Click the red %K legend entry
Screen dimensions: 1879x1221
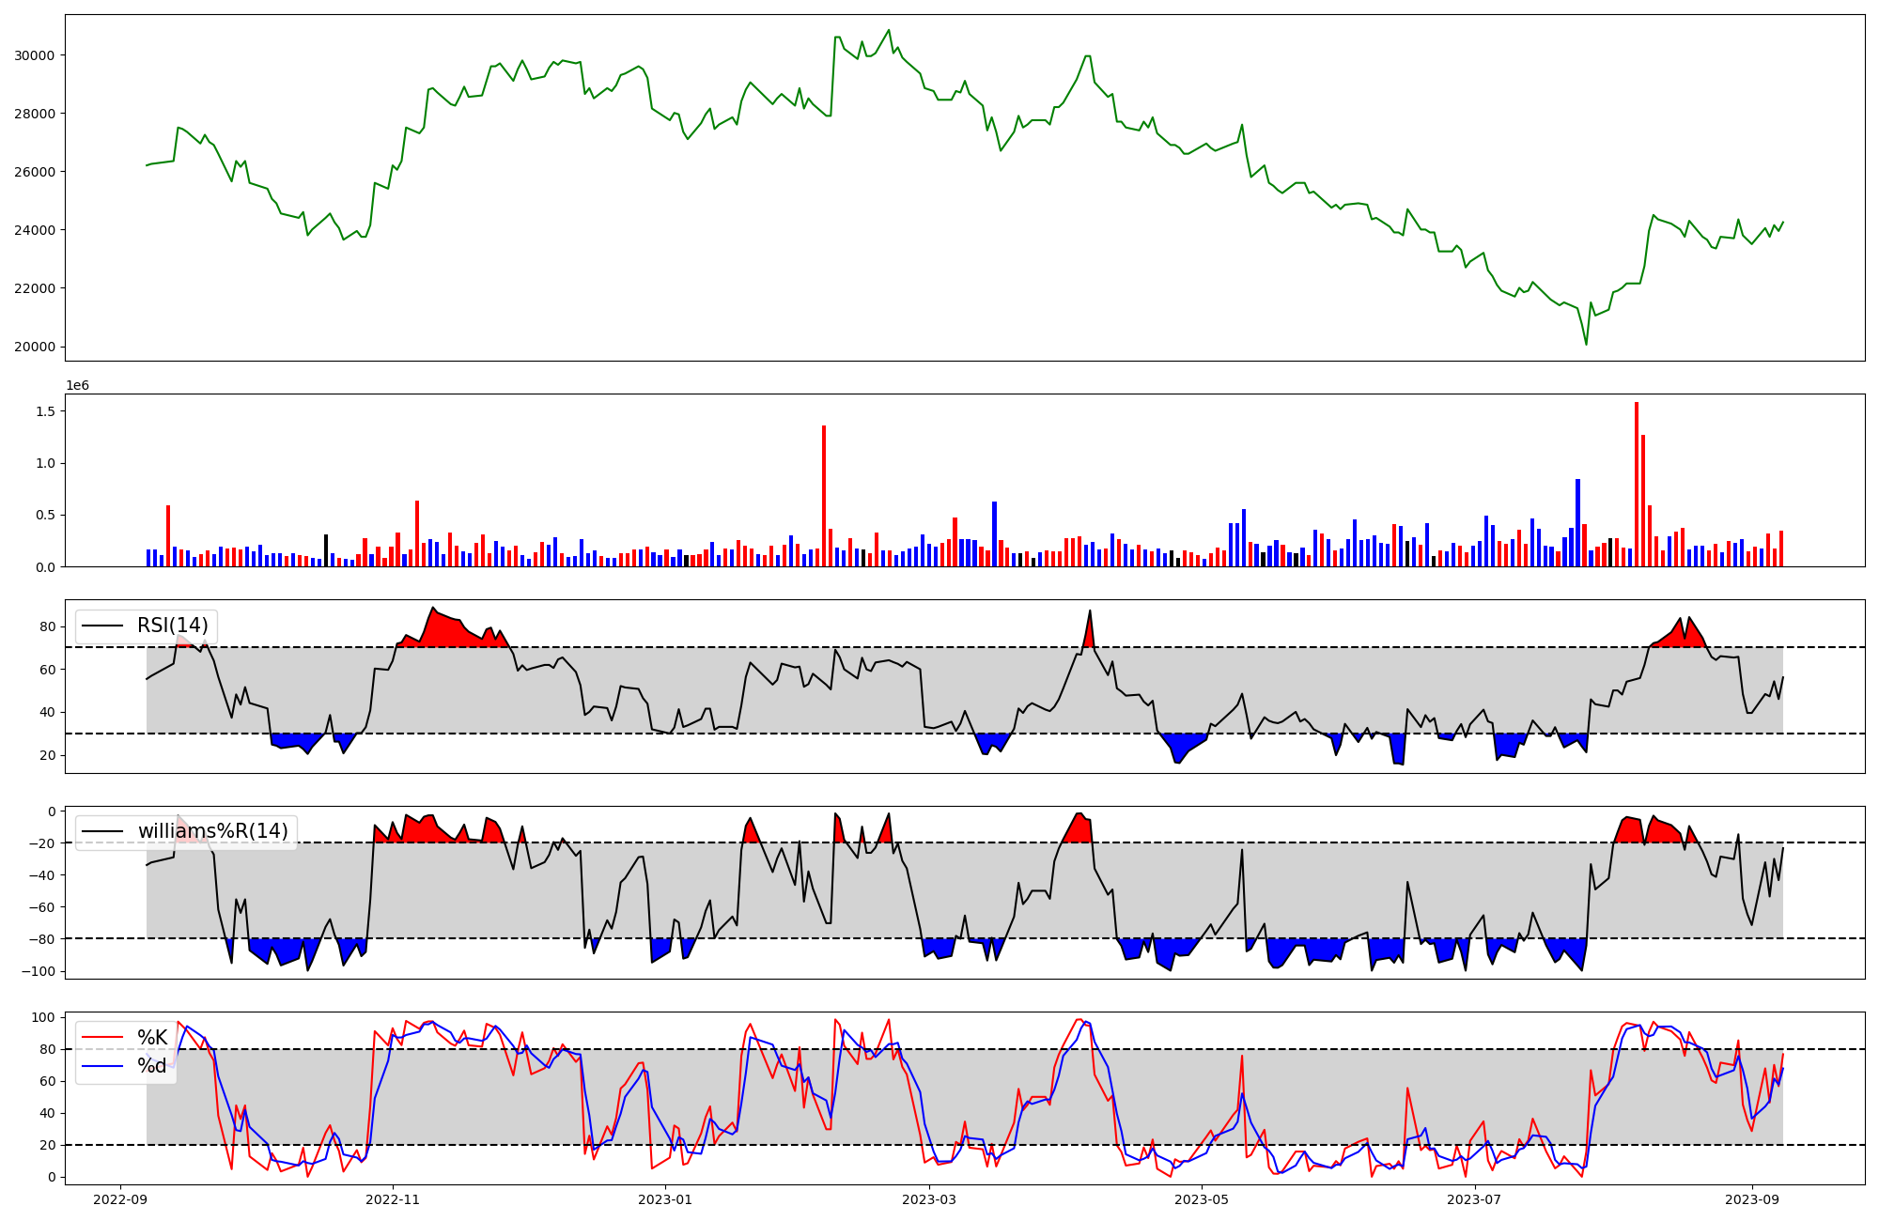[x=151, y=1038]
